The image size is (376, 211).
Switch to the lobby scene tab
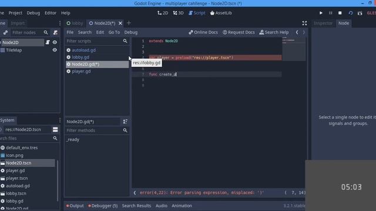pos(75,23)
